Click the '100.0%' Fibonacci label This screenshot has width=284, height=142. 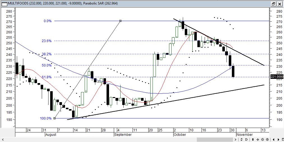pos(46,118)
